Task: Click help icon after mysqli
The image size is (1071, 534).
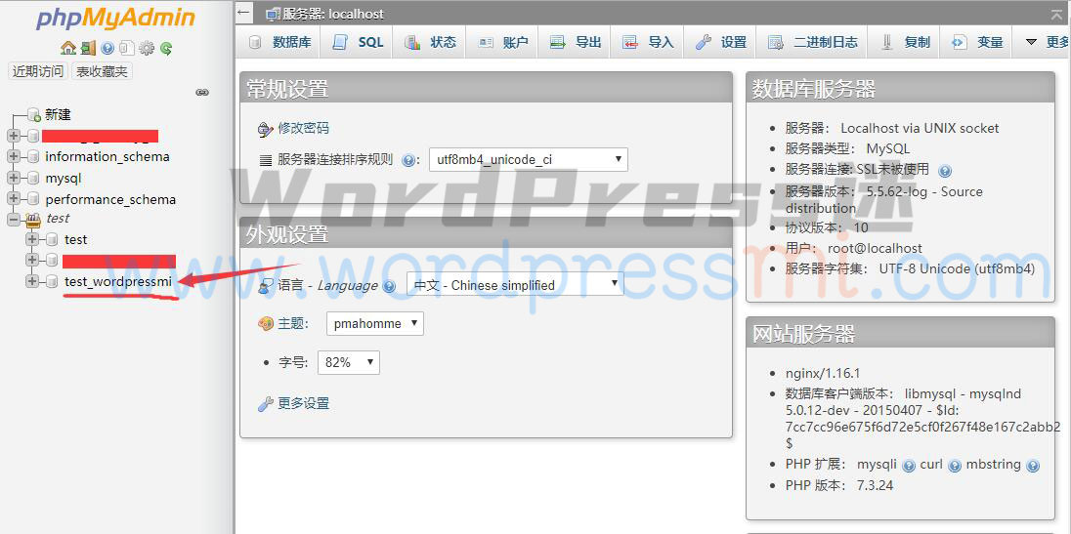Action: point(909,466)
